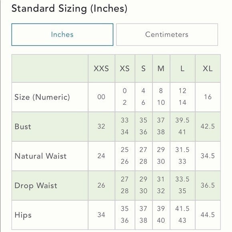This screenshot has width=232, height=232.
Task: Click the XL natural waist value 34.5
Action: point(208,156)
